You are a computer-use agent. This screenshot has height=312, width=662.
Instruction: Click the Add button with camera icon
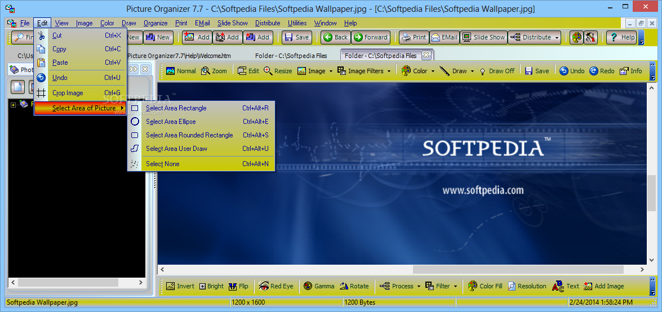click(227, 37)
